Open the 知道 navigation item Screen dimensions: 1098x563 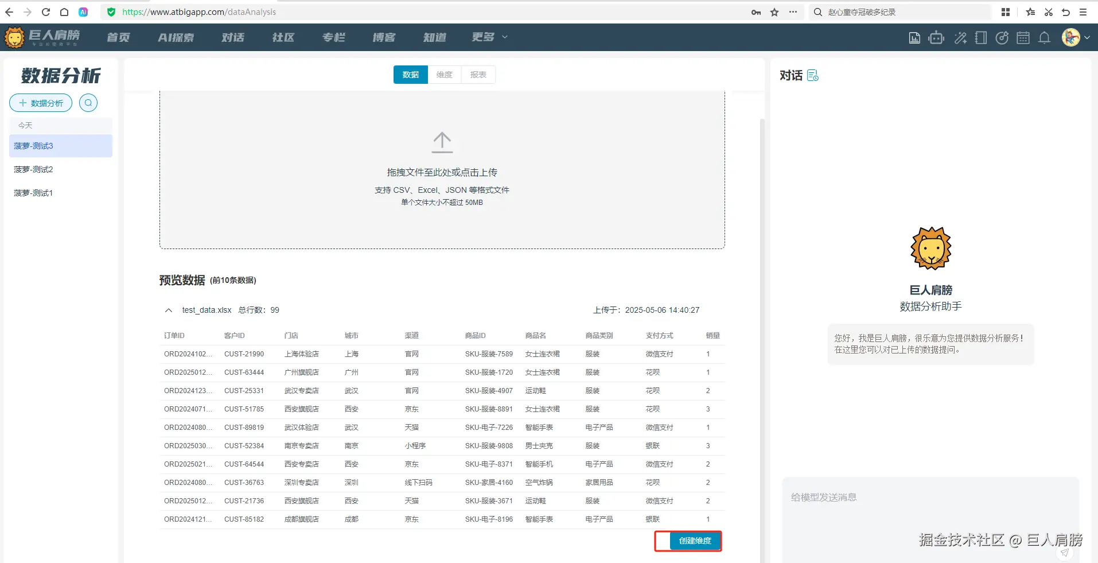click(x=434, y=37)
